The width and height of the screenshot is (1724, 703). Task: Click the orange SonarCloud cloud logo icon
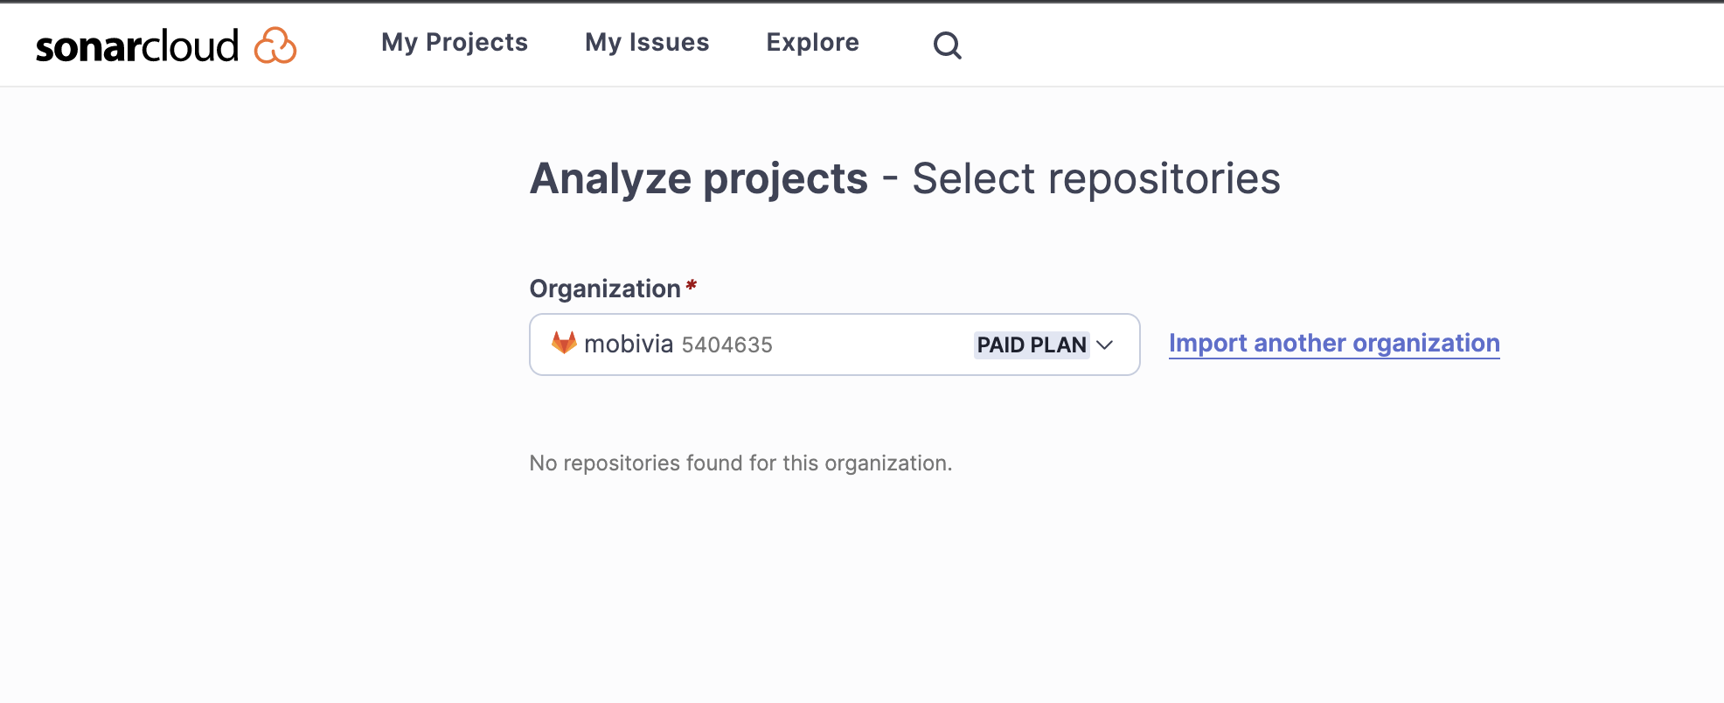[x=275, y=45]
